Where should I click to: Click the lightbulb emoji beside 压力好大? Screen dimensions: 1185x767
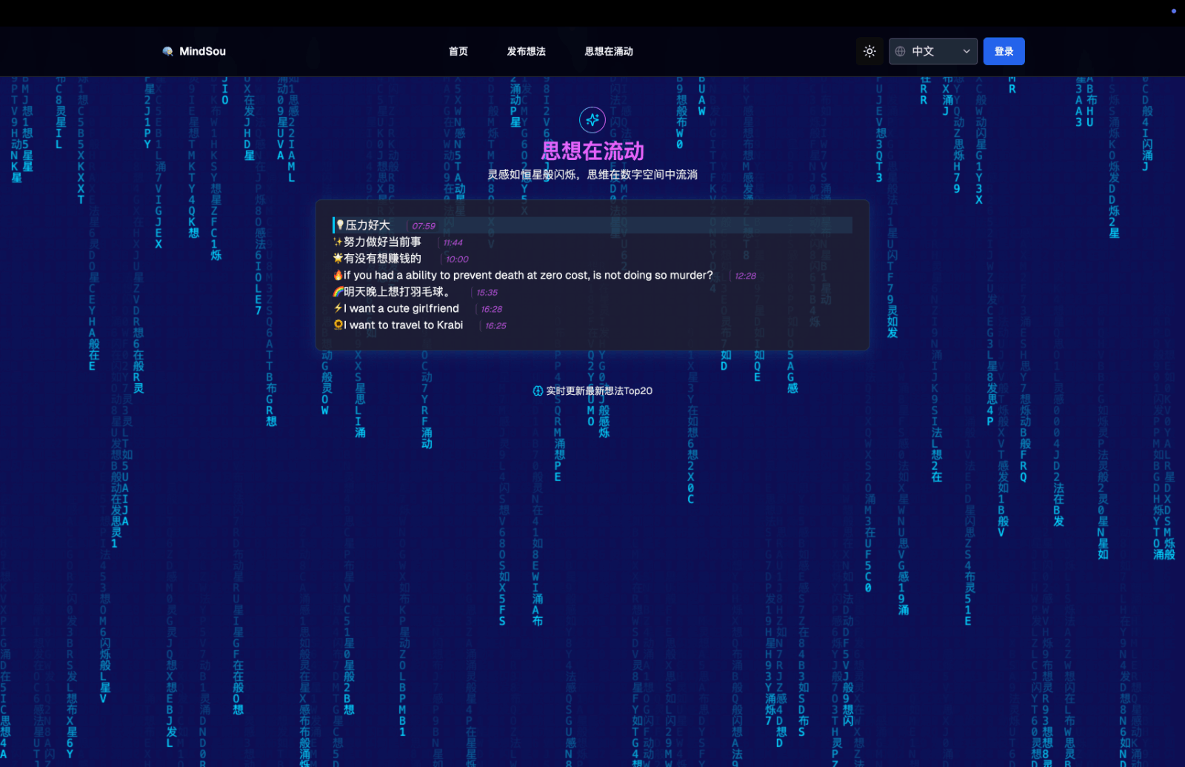coord(340,225)
